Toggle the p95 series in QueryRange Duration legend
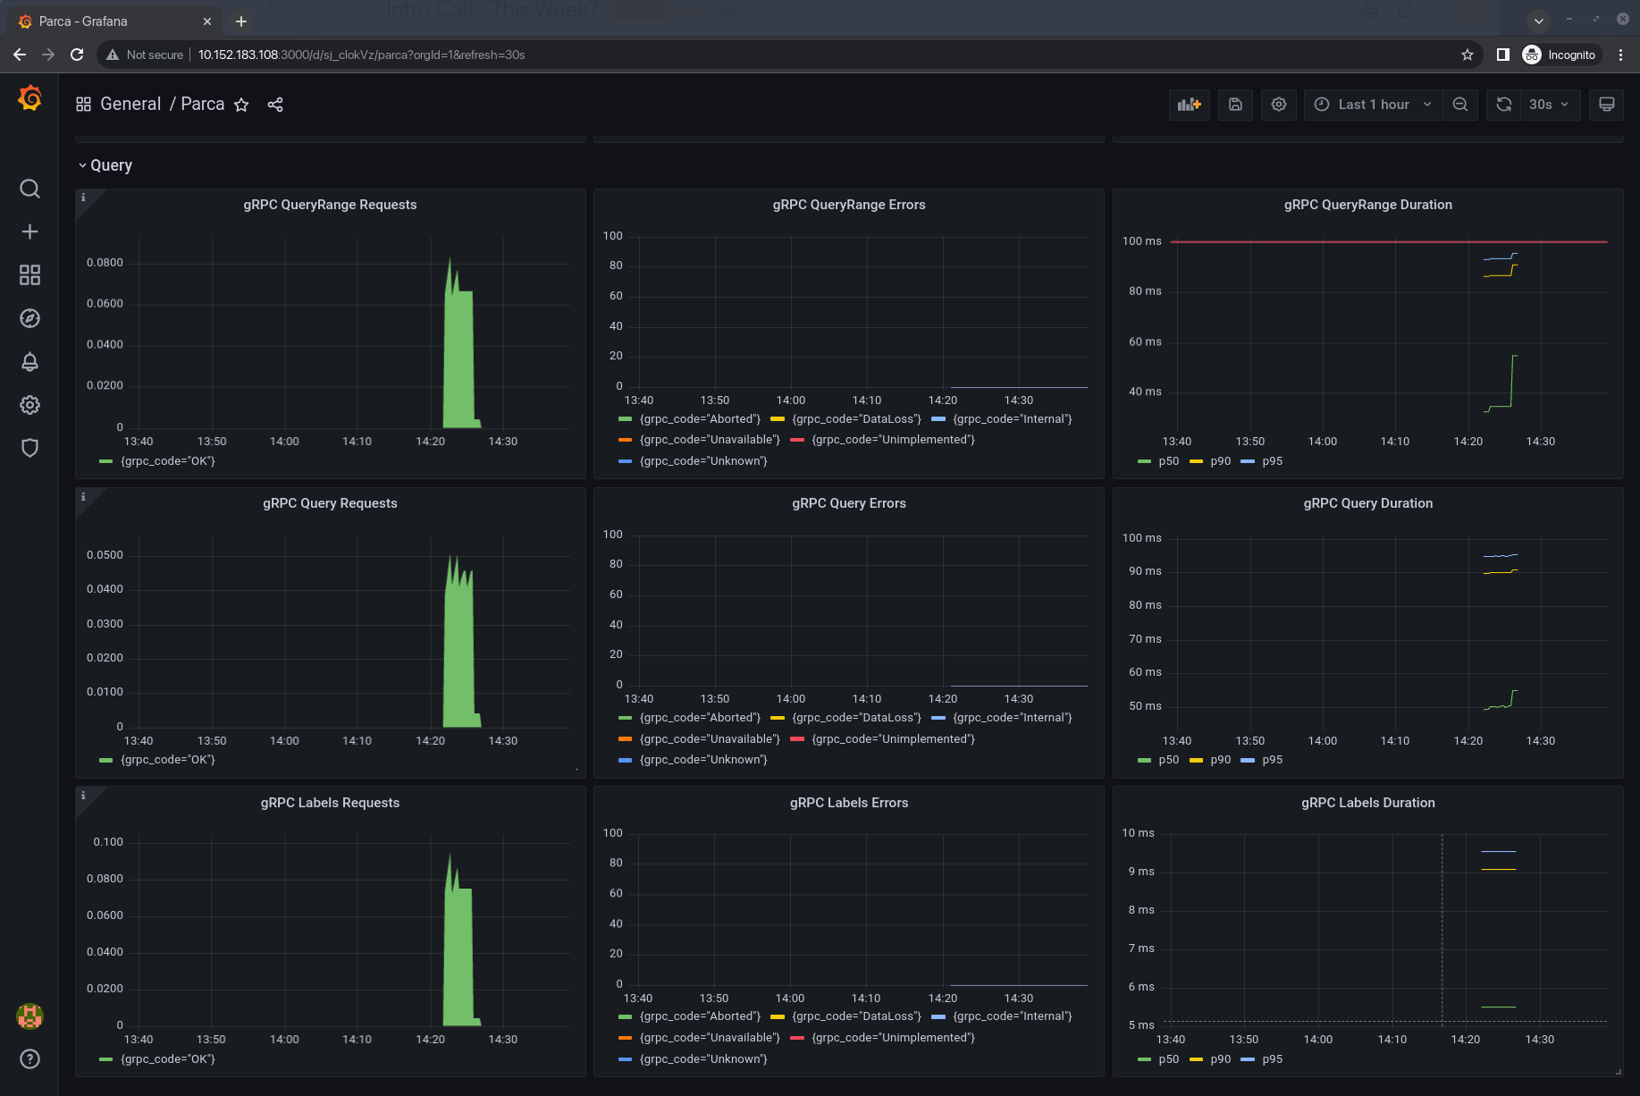The width and height of the screenshot is (1640, 1096). pos(1272,461)
